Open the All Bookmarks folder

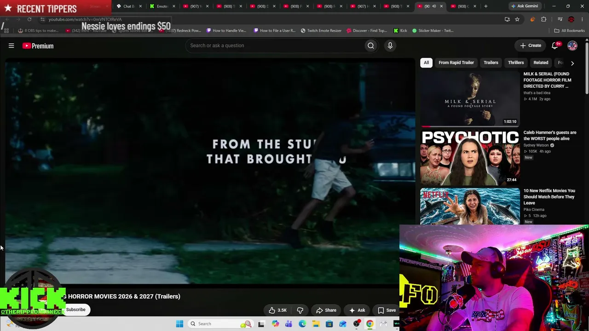click(569, 31)
